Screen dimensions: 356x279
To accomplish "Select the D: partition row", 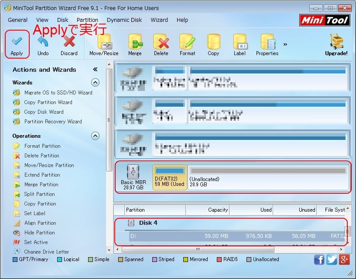I will [x=237, y=236].
